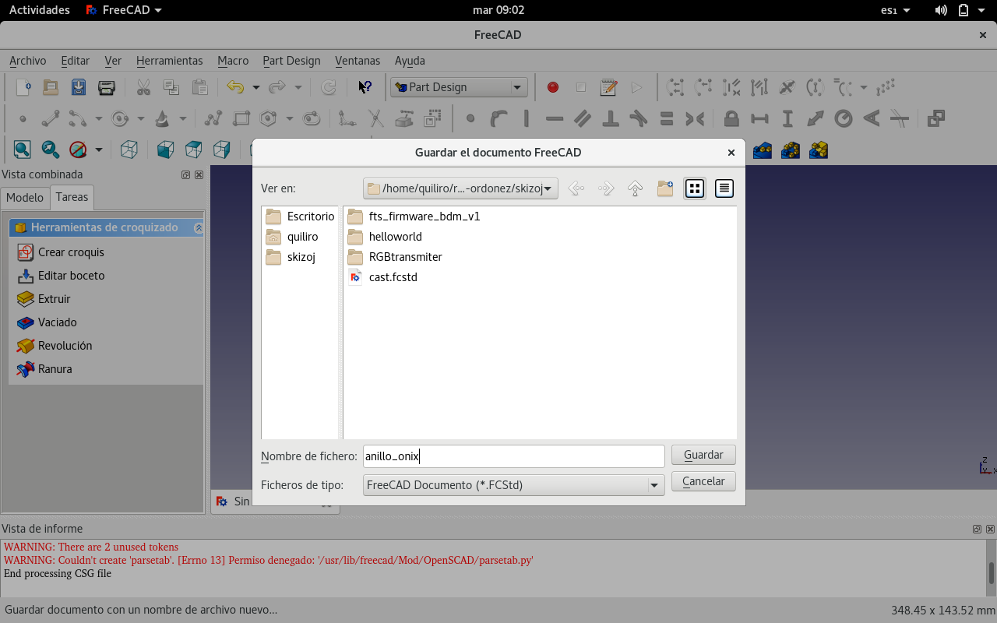The height and width of the screenshot is (623, 997).
Task: Open the Archivo menu
Action: tap(27, 61)
